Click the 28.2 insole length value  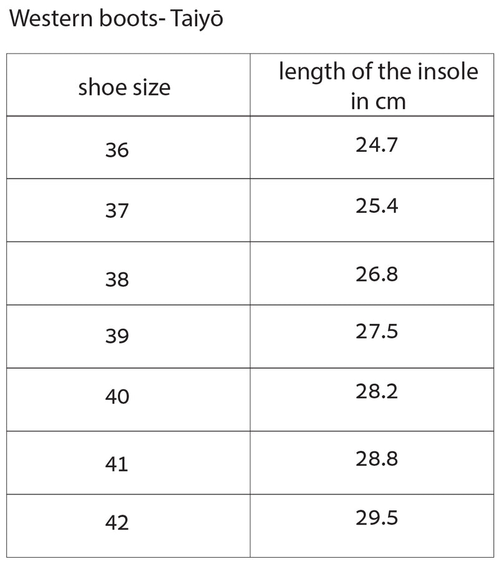click(x=377, y=392)
